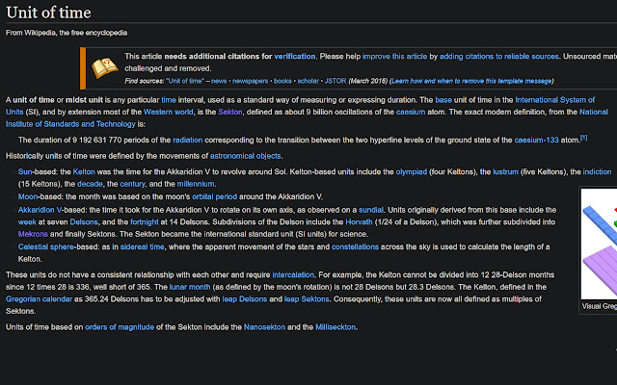Open the 'Millisekton' link
The width and height of the screenshot is (617, 385).
tap(335, 327)
